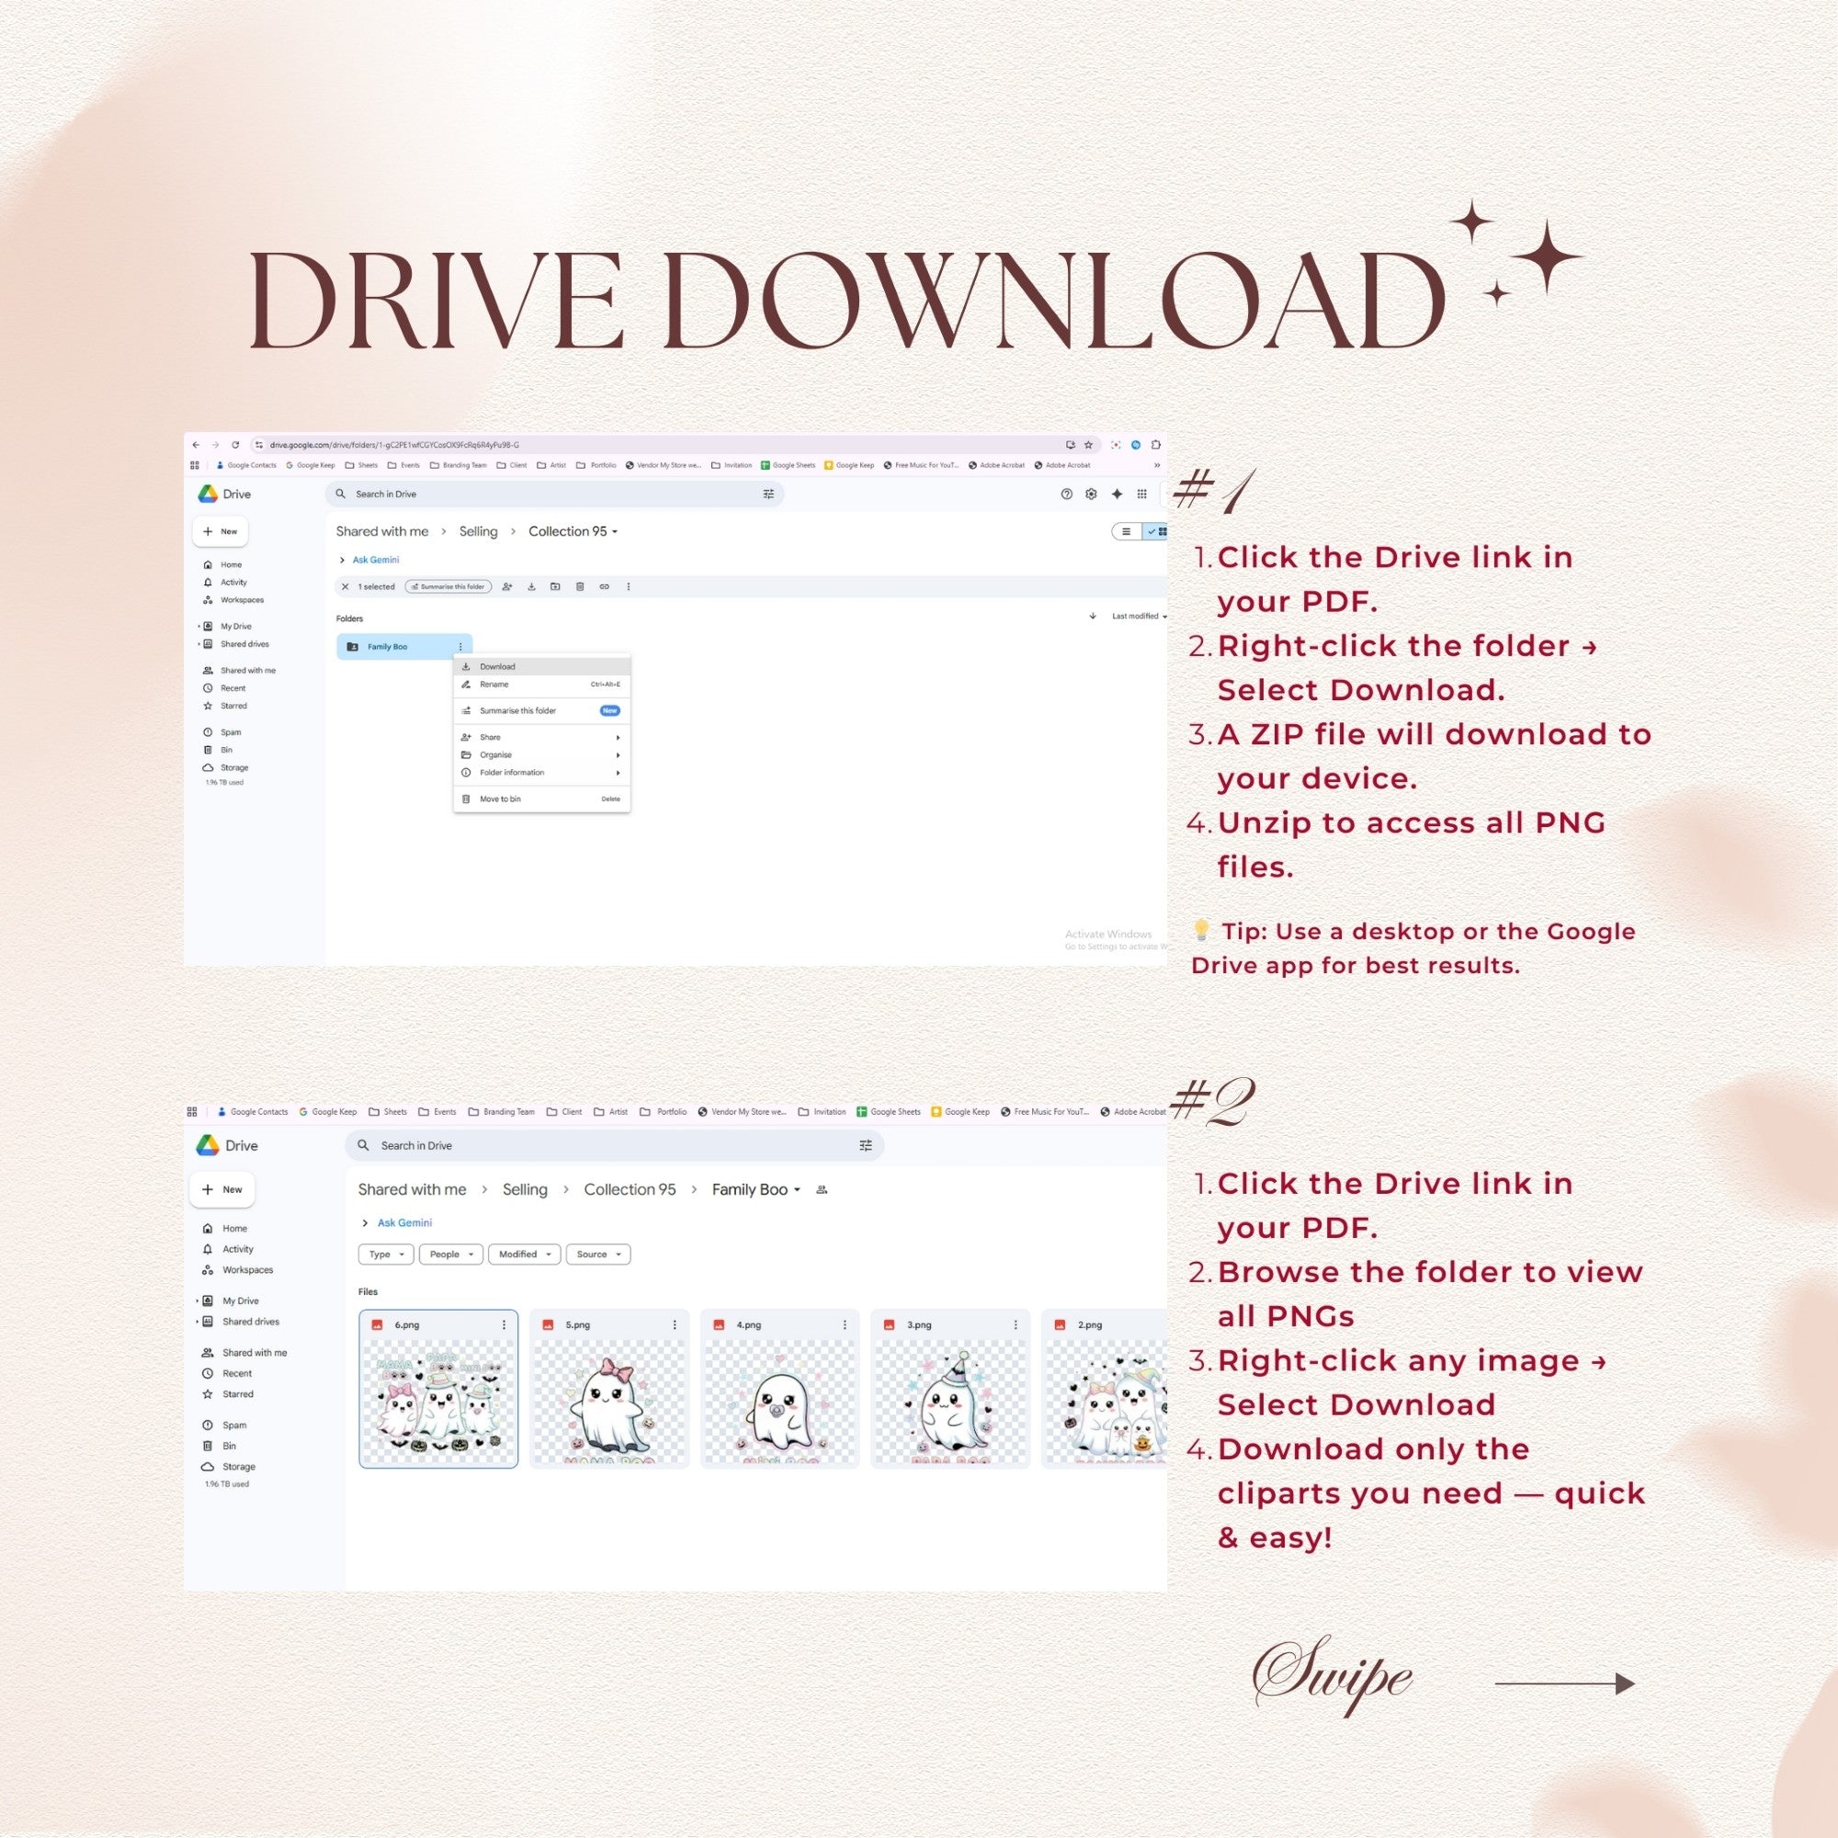Click 'Search in Drive' field in Family Boo window
1838x1838 pixels.
(614, 1145)
